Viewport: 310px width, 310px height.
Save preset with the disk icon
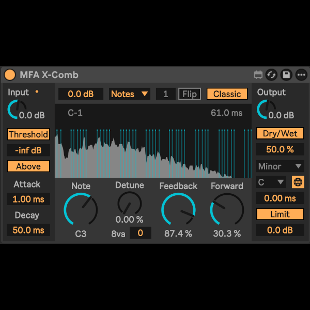[286, 75]
